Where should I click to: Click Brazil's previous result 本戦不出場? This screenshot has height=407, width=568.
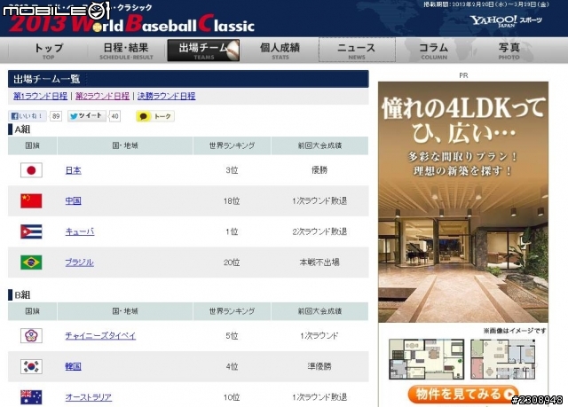[x=319, y=262]
